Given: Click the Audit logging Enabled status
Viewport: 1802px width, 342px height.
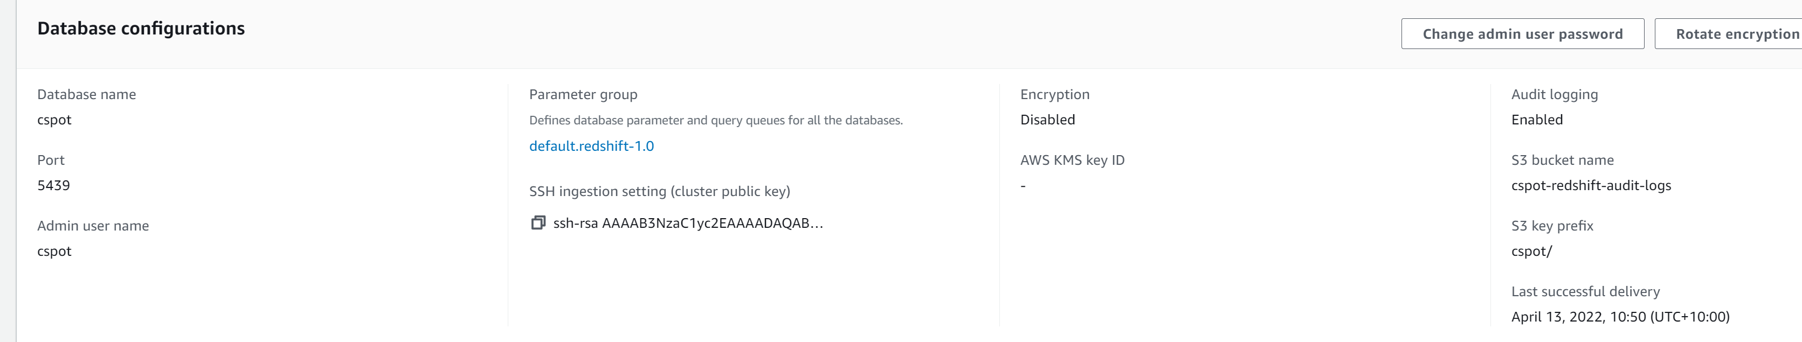Looking at the screenshot, I should click(x=1536, y=120).
